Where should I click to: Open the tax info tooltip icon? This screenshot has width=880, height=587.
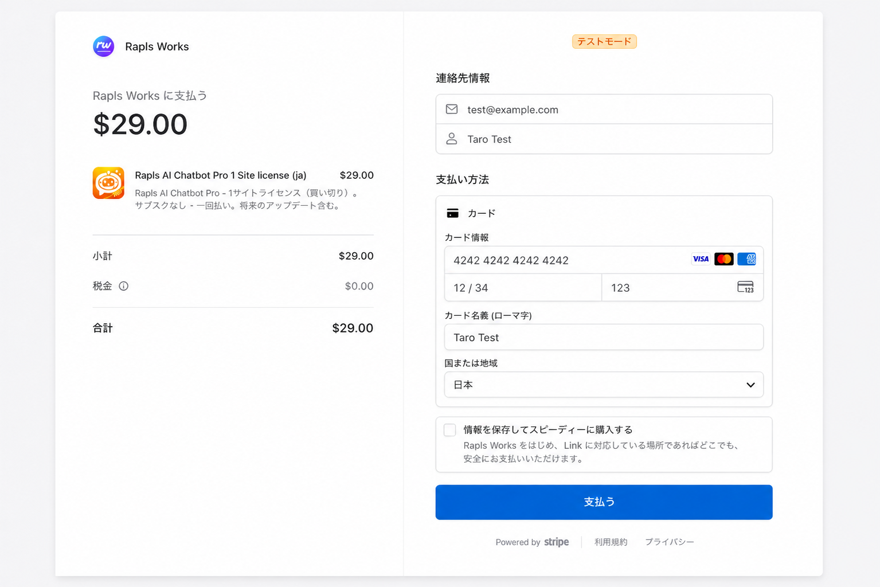[x=123, y=286]
